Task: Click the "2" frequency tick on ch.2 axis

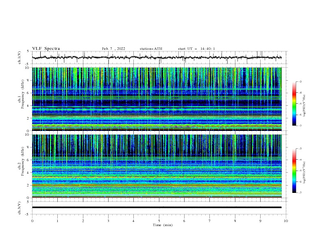Action: [x=29, y=185]
